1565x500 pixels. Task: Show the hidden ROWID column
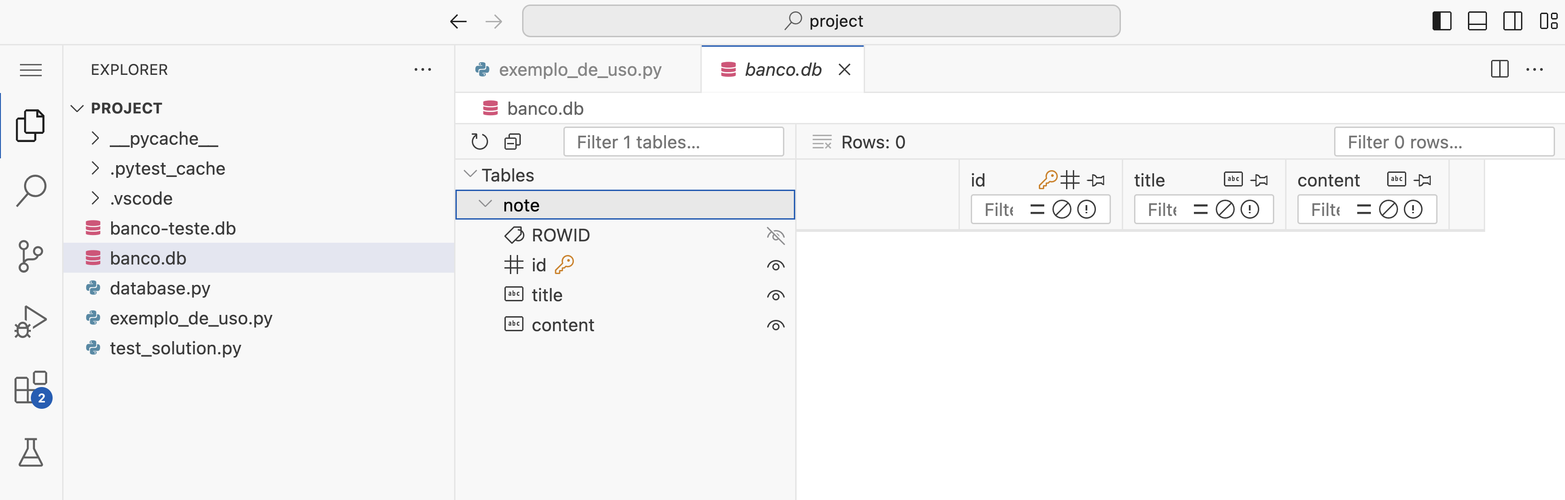775,235
